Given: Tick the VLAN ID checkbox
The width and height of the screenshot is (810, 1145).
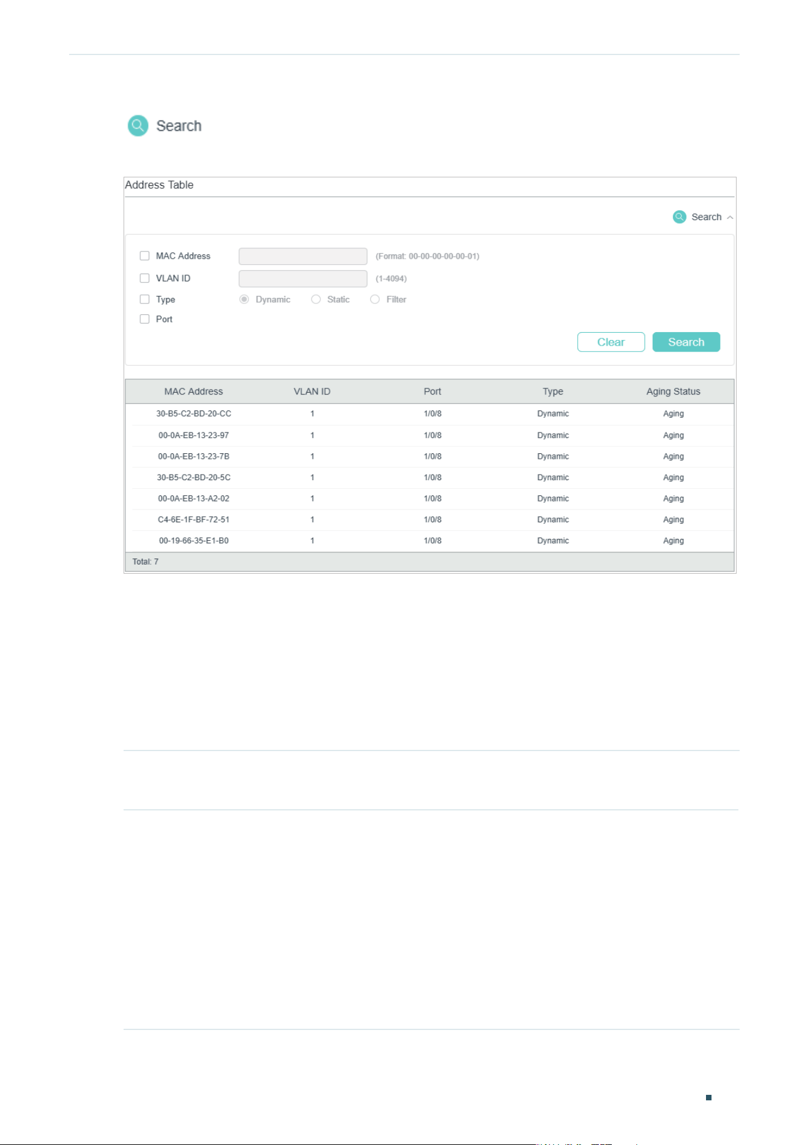Looking at the screenshot, I should coord(144,278).
